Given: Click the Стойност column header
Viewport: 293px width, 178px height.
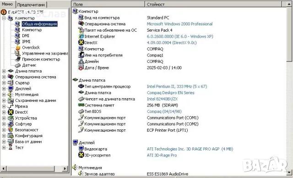Looking at the screenshot, I should tap(213, 4).
